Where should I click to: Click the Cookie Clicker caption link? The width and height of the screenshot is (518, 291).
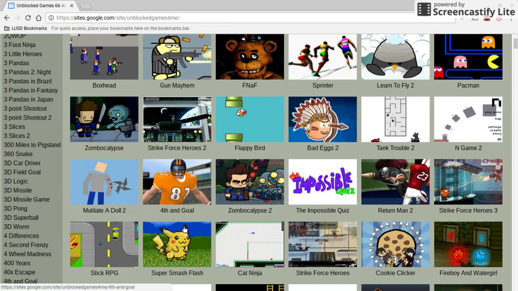tap(395, 273)
